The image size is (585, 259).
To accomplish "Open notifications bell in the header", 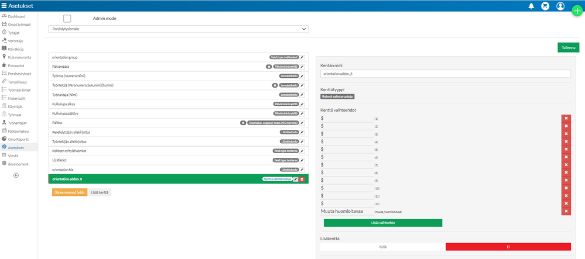I will (531, 6).
